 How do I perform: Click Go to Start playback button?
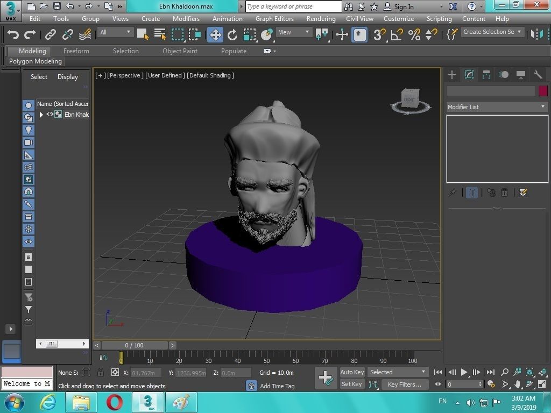(438, 372)
